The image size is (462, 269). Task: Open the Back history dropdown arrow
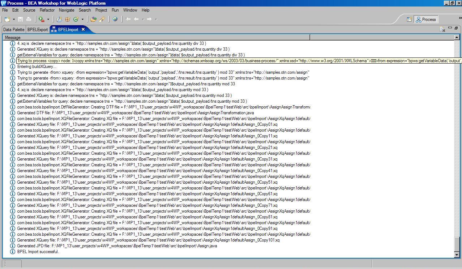[x=143, y=19]
